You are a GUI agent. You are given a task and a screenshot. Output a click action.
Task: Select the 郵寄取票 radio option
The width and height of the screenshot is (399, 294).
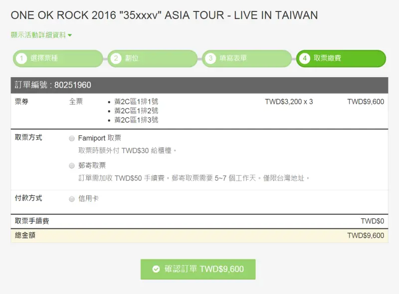click(72, 166)
